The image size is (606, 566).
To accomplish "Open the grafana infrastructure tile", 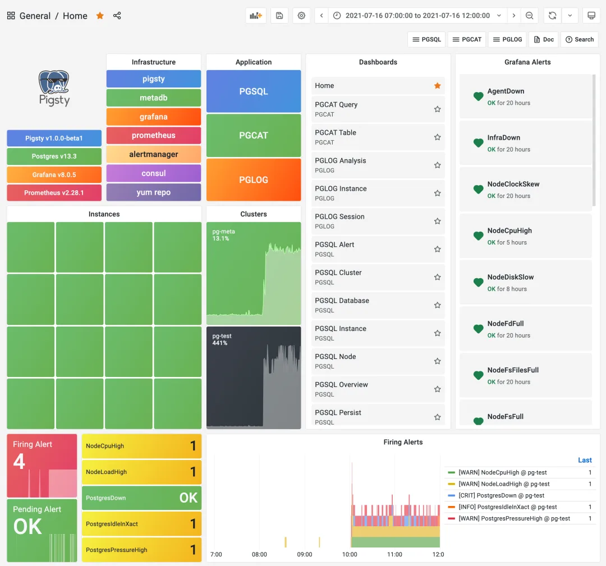I will click(153, 117).
